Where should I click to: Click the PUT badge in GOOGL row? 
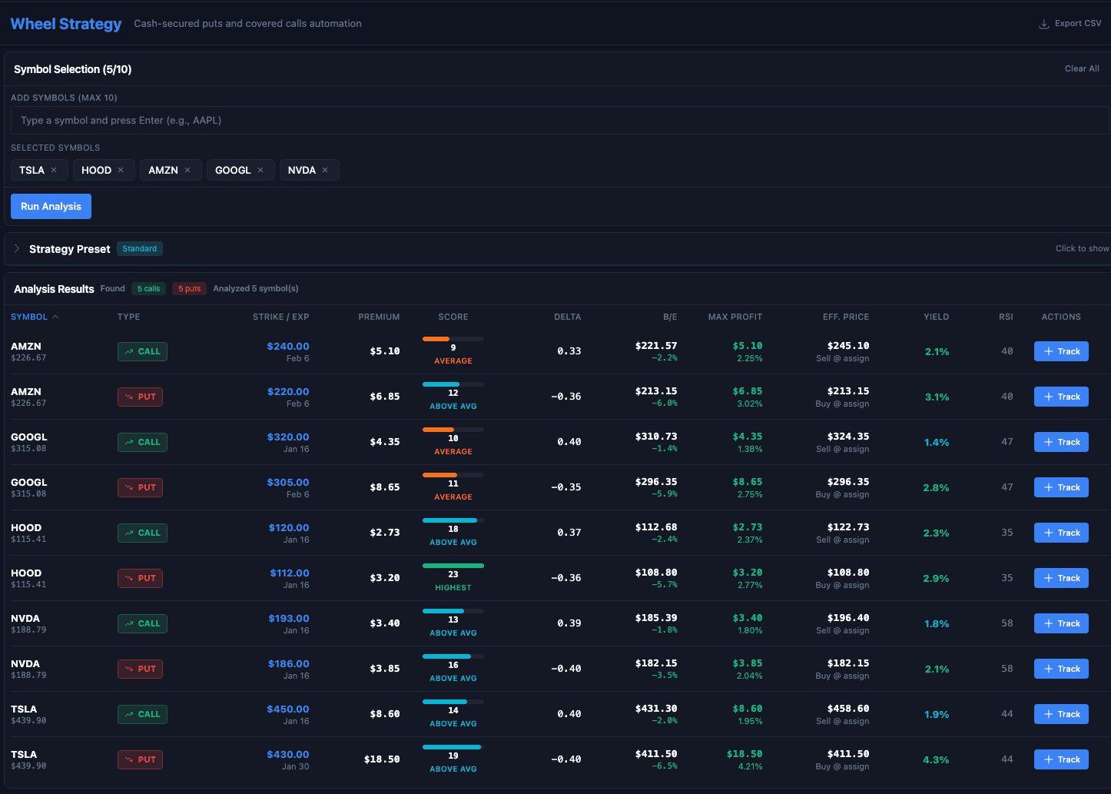(140, 487)
